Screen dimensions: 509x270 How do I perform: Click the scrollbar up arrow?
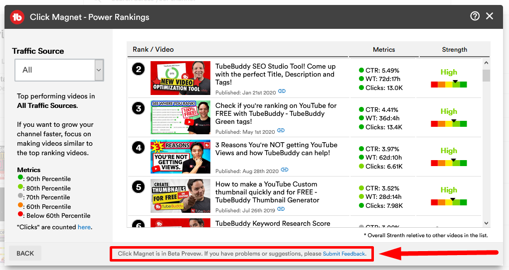tap(486, 63)
